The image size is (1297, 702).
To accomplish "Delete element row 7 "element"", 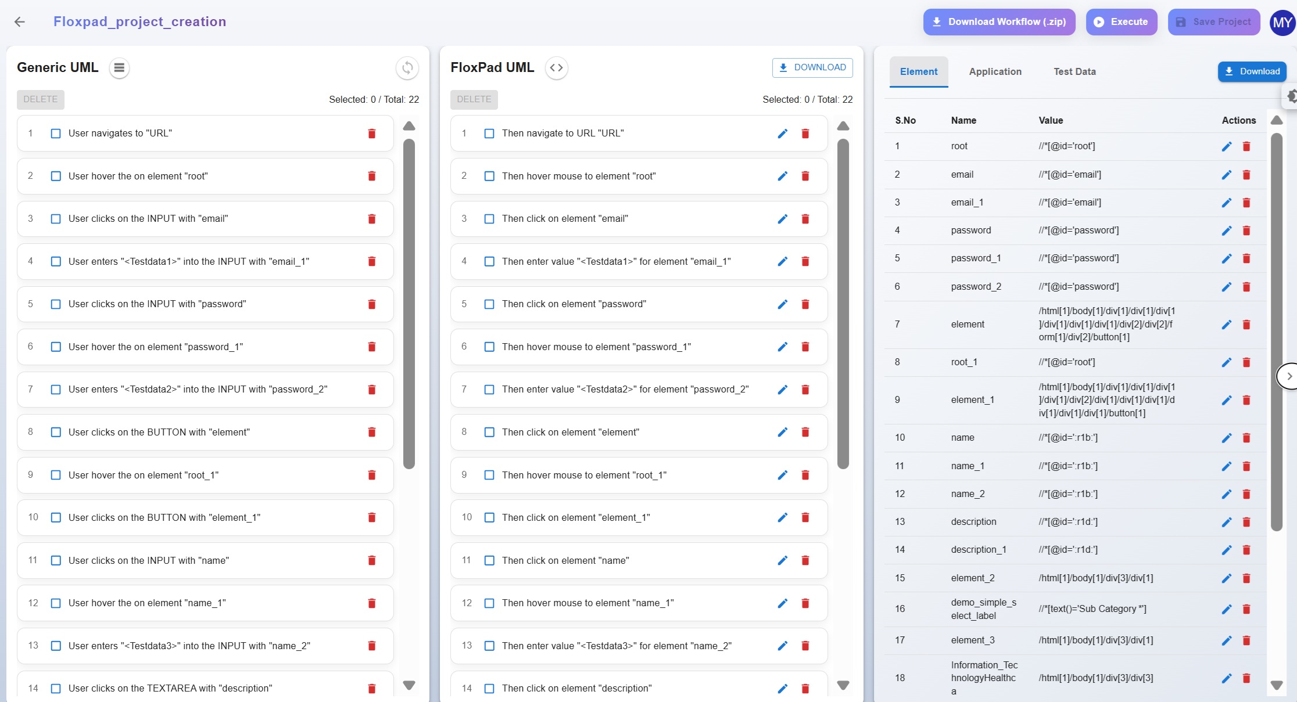I will [x=1246, y=325].
